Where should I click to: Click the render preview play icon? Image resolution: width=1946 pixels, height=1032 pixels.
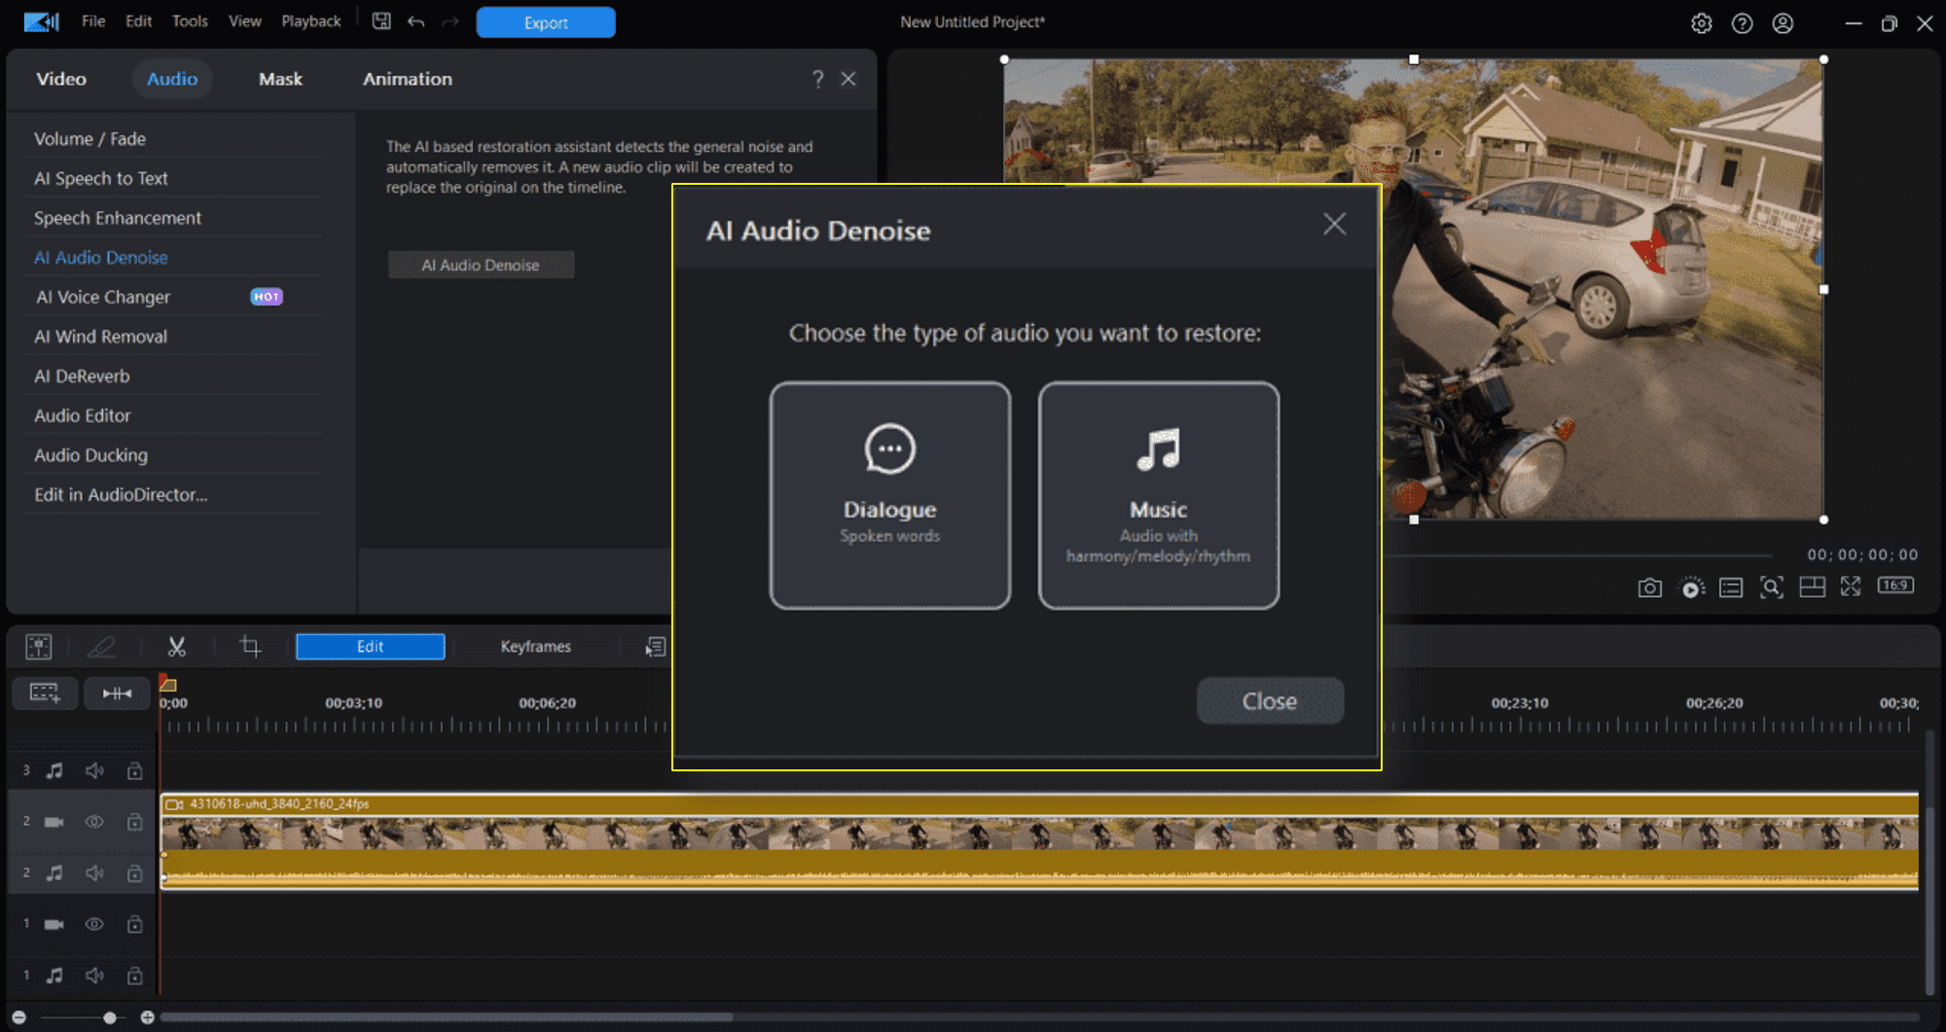click(x=1692, y=587)
